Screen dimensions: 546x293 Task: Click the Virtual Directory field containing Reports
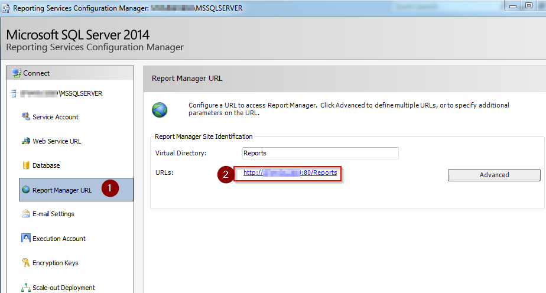coord(320,153)
